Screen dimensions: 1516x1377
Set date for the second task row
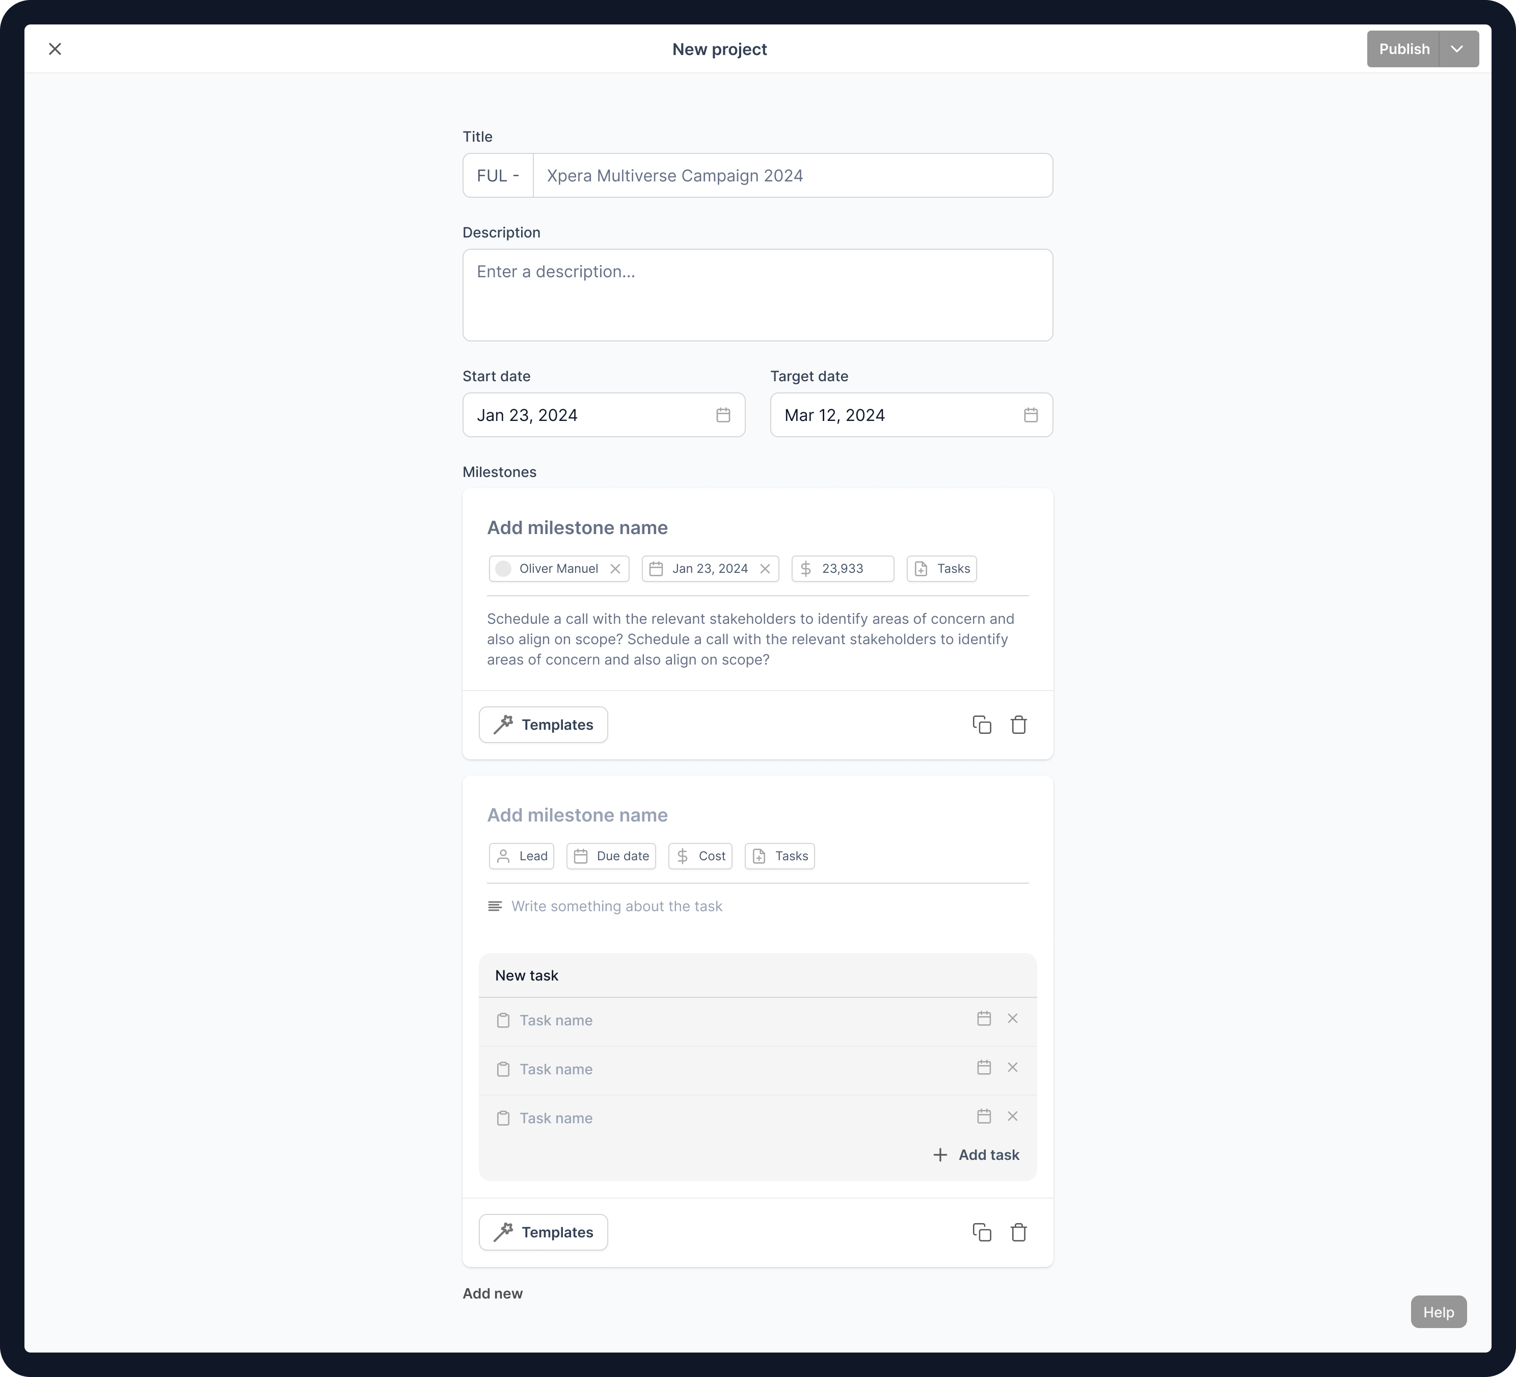tap(984, 1068)
